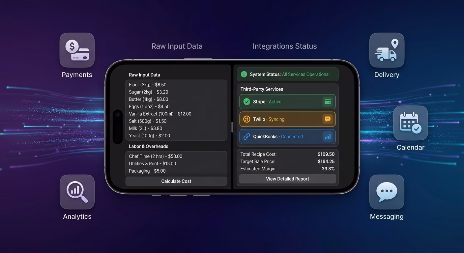The height and width of the screenshot is (253, 464).
Task: Open the Calendar icon
Action: click(411, 123)
